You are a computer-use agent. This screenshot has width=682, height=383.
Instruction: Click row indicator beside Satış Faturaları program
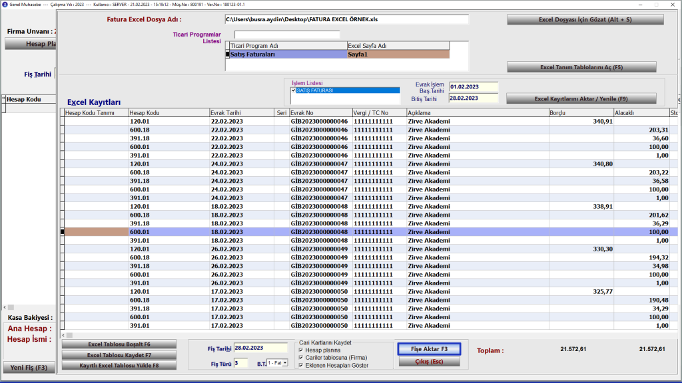coord(227,55)
